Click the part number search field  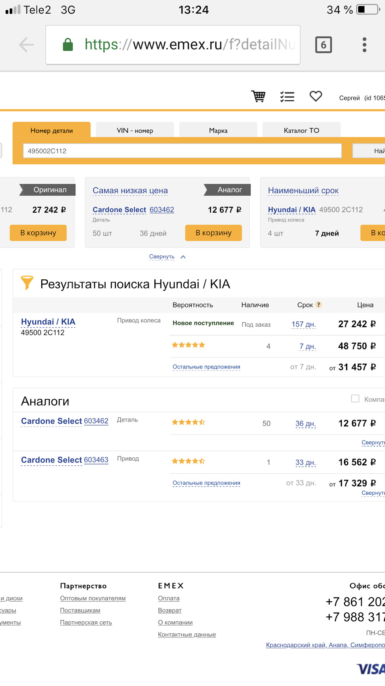point(182,151)
